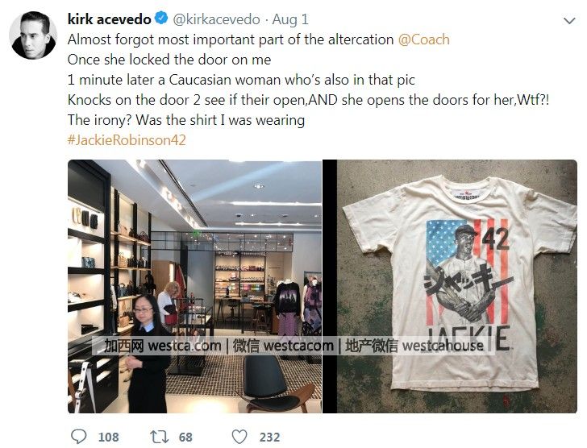The width and height of the screenshot is (587, 448).
Task: Open the @Coach mention link
Action: click(x=423, y=39)
